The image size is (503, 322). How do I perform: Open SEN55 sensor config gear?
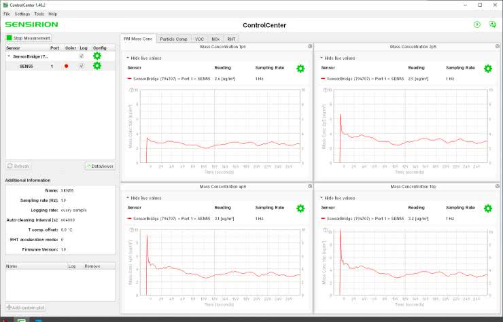click(97, 66)
